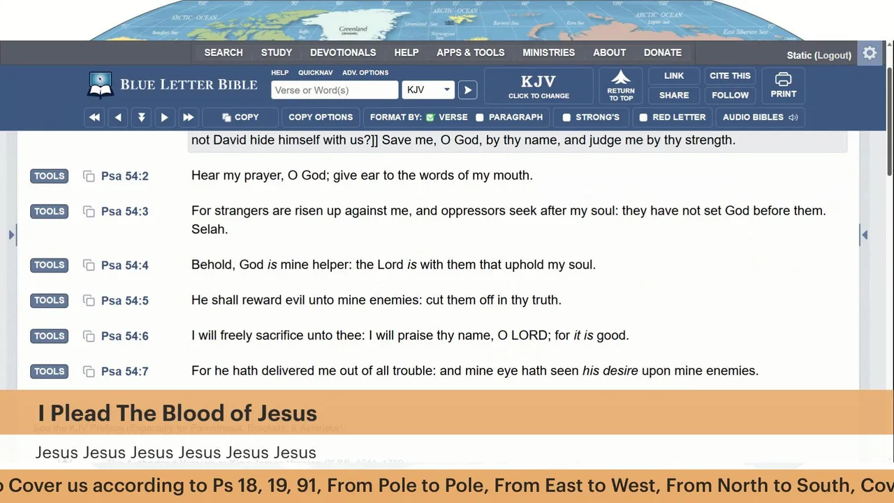Enable Paragraph format checkbox
The width and height of the screenshot is (894, 503).
point(480,117)
